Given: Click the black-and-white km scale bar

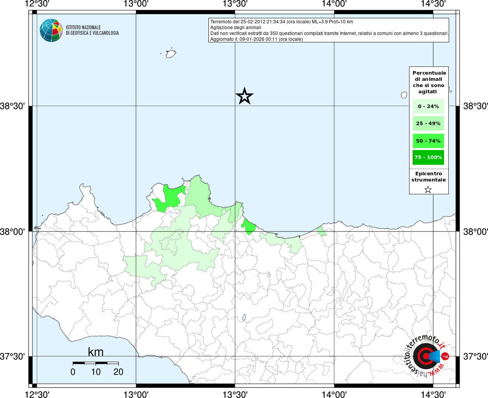Looking at the screenshot, I should (x=96, y=363).
